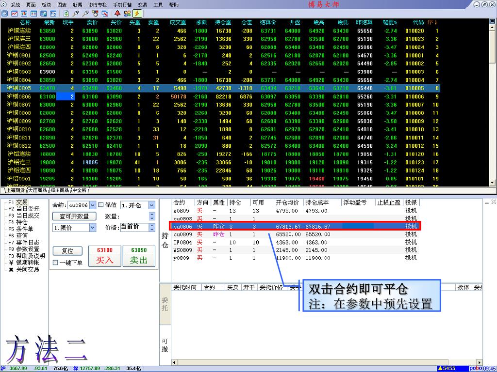
Task: Open the 系统 menu
Action: (x=15, y=5)
